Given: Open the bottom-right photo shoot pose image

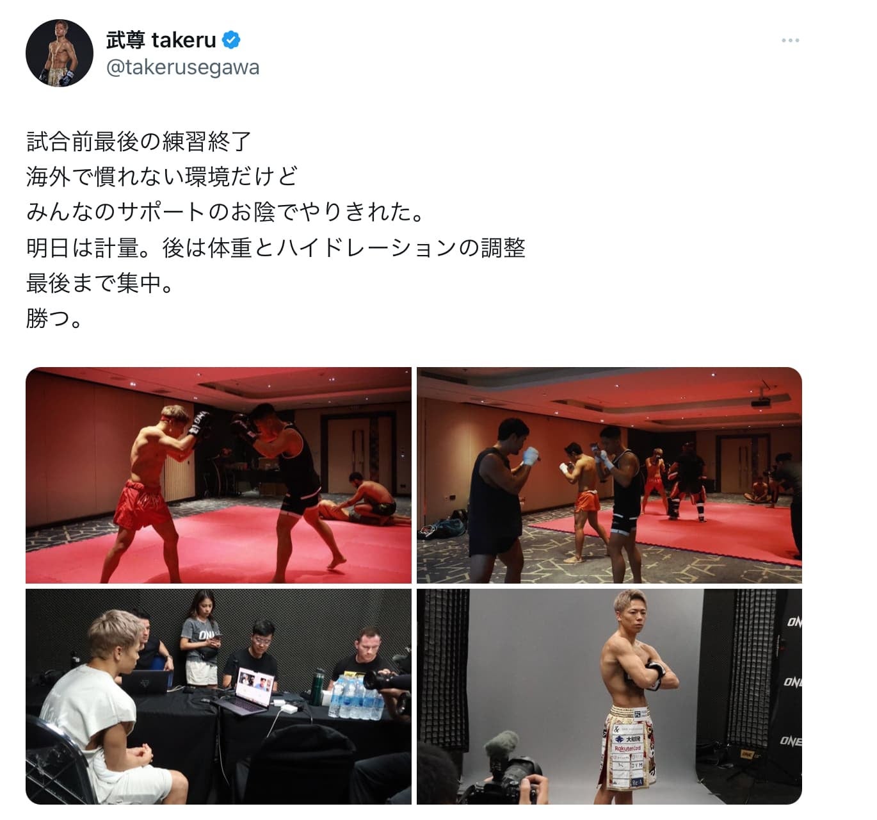Looking at the screenshot, I should [609, 696].
